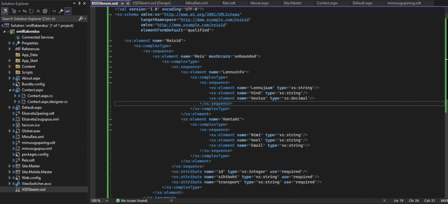Expand the References node
448x204 pixels.
tap(10, 49)
